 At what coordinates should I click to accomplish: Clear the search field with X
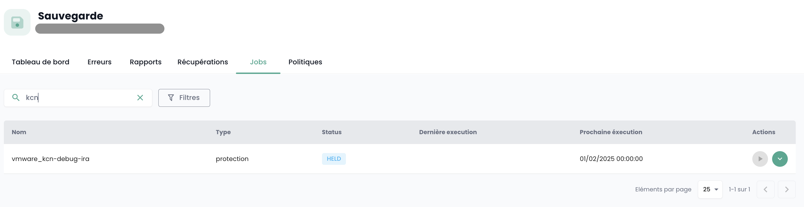[140, 97]
